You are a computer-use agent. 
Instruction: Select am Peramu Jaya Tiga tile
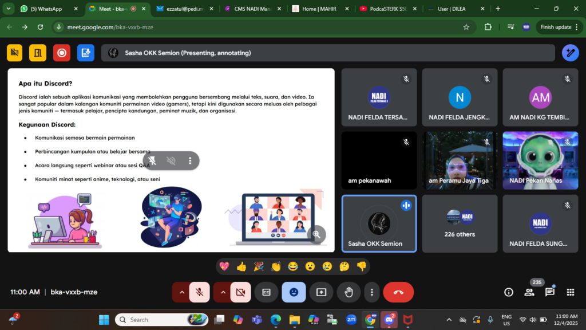(460, 160)
